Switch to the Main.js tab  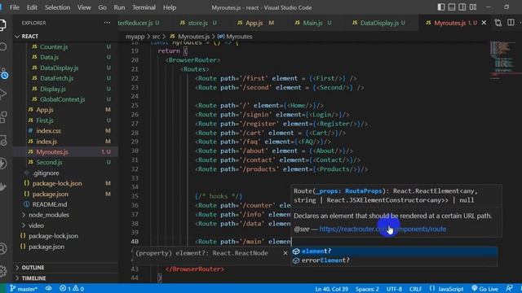313,23
